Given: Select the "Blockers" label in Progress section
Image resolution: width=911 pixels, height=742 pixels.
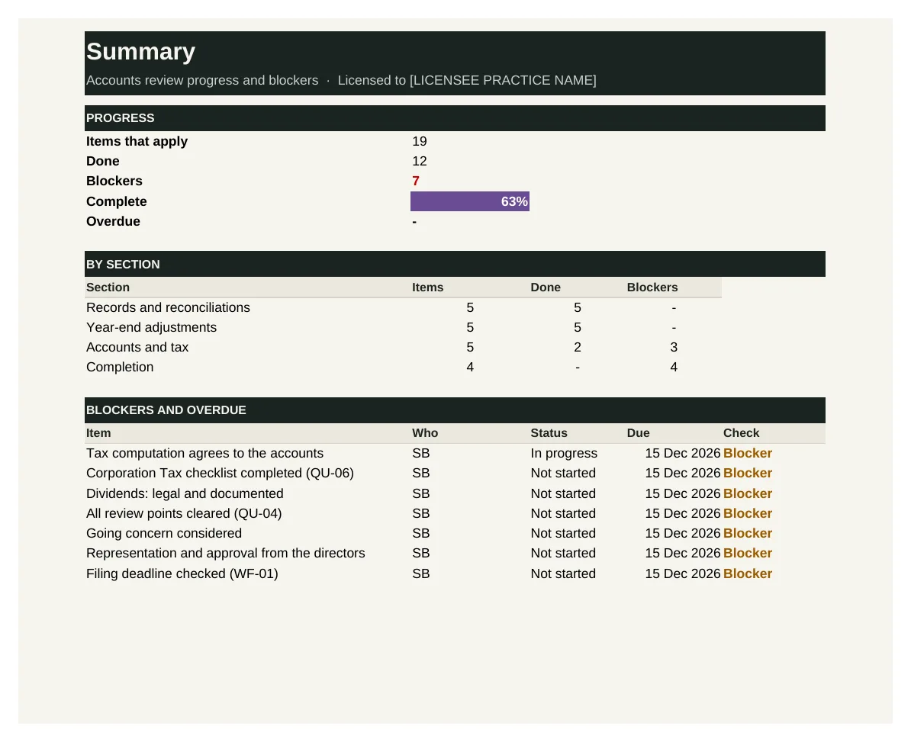Looking at the screenshot, I should click(x=114, y=181).
